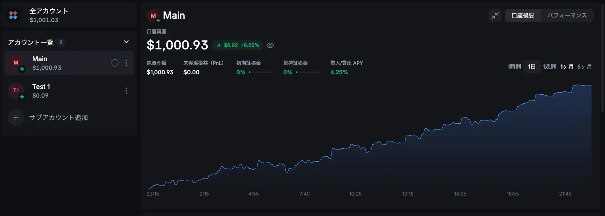Click the loading spinner icon on Main row
Image resolution: width=605 pixels, height=216 pixels.
click(x=115, y=63)
